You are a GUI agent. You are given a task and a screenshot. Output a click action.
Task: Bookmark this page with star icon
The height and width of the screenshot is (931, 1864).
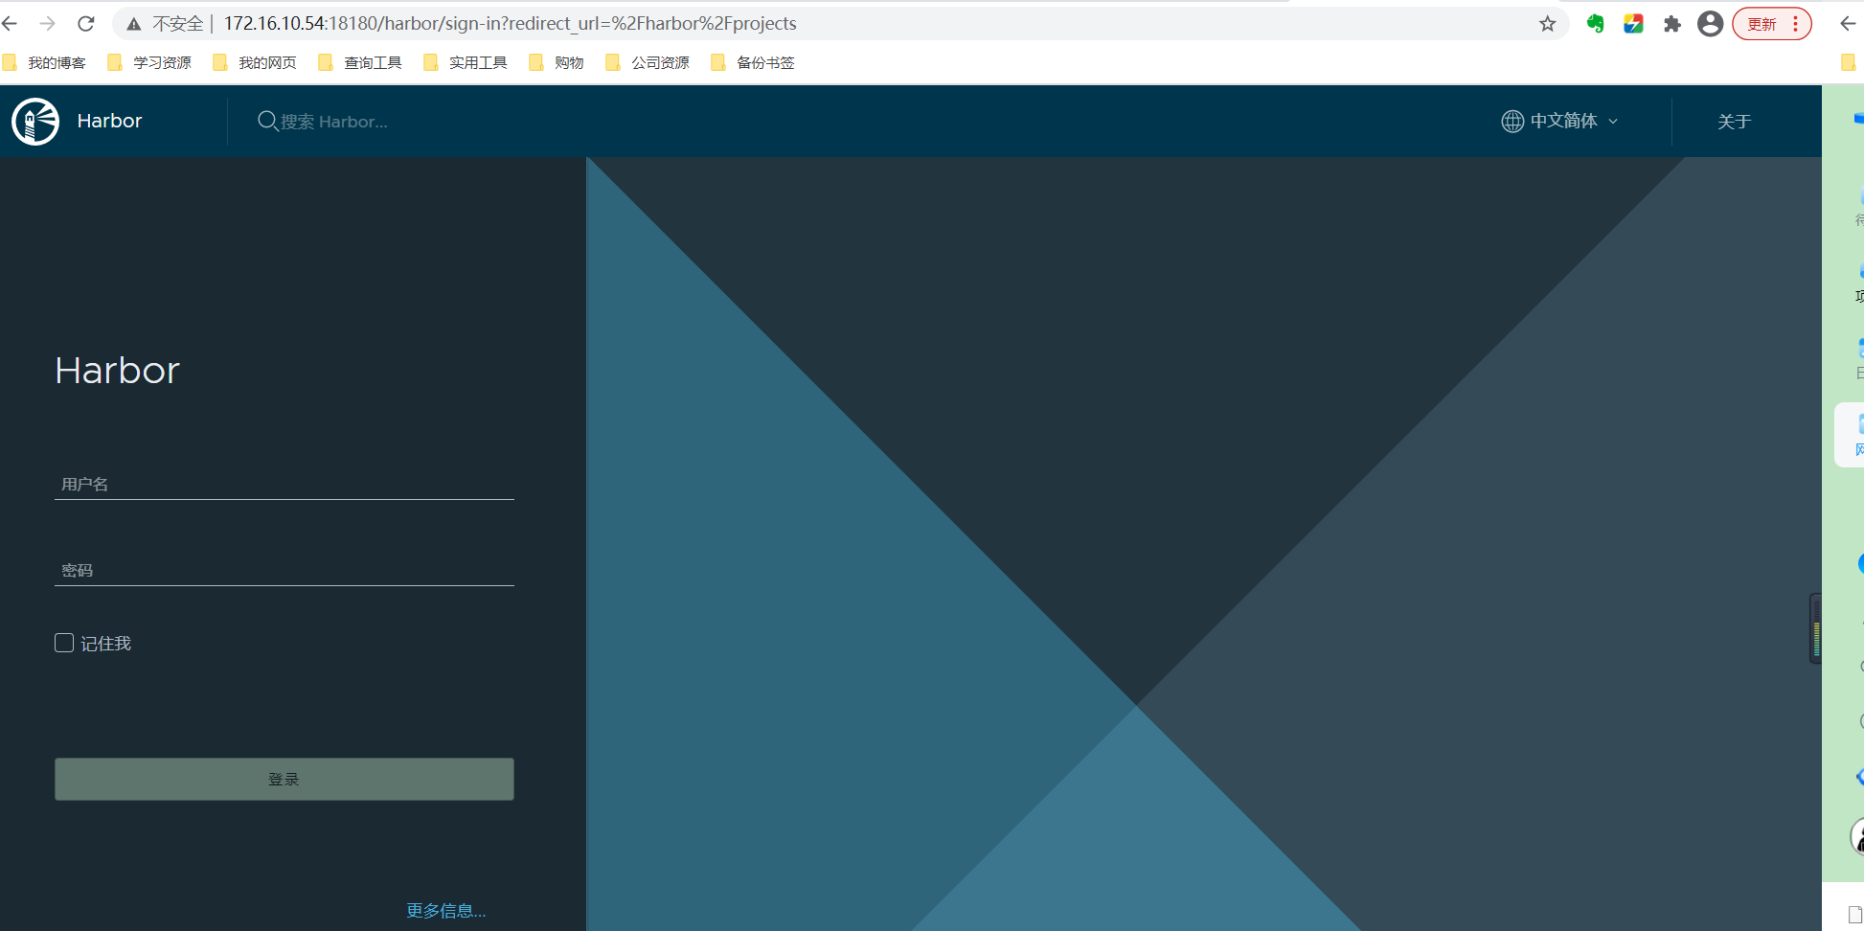(1547, 24)
